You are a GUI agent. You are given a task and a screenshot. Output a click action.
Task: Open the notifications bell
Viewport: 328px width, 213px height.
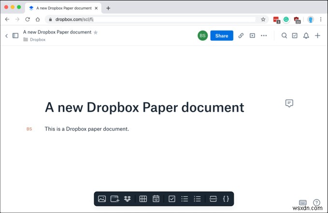(x=306, y=36)
